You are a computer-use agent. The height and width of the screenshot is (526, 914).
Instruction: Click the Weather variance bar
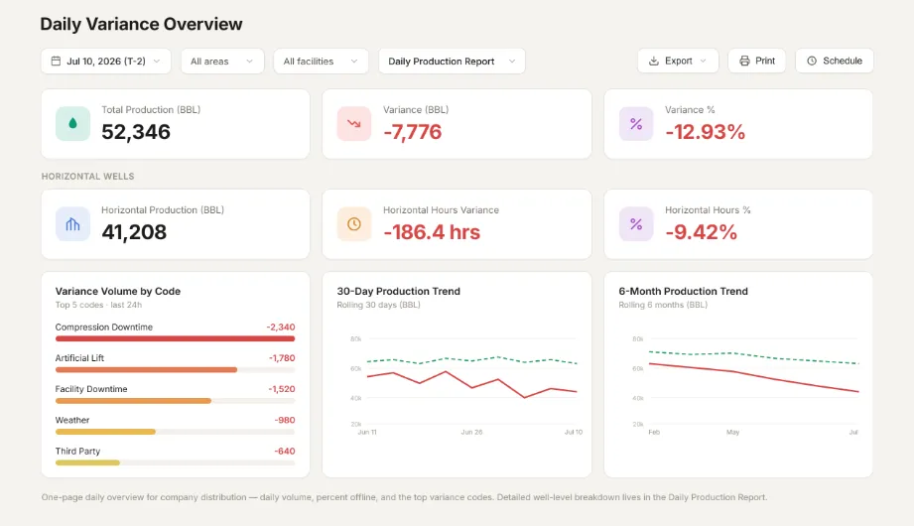coord(105,432)
